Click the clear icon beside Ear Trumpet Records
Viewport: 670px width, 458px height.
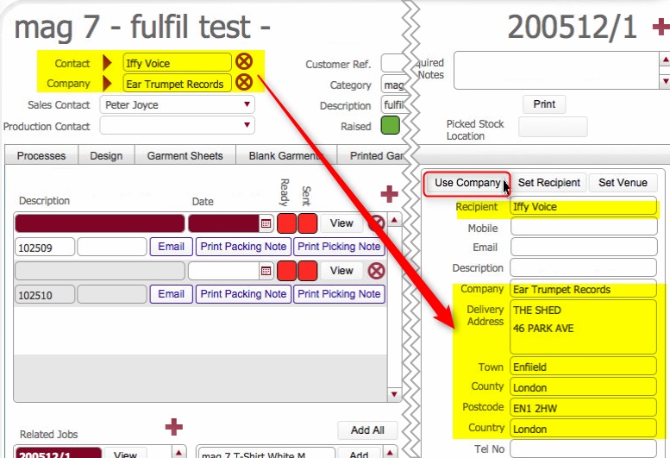point(244,83)
